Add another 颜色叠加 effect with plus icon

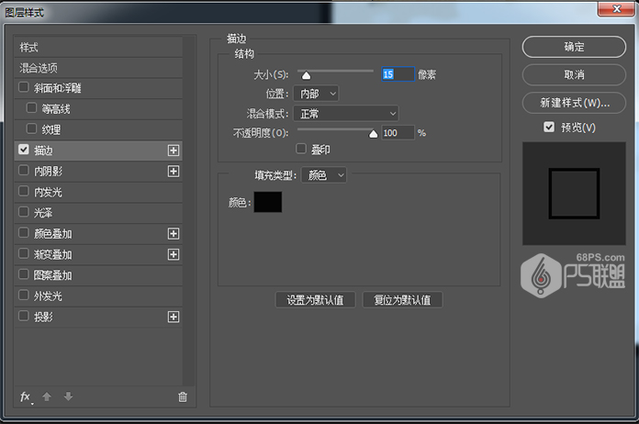coord(174,233)
